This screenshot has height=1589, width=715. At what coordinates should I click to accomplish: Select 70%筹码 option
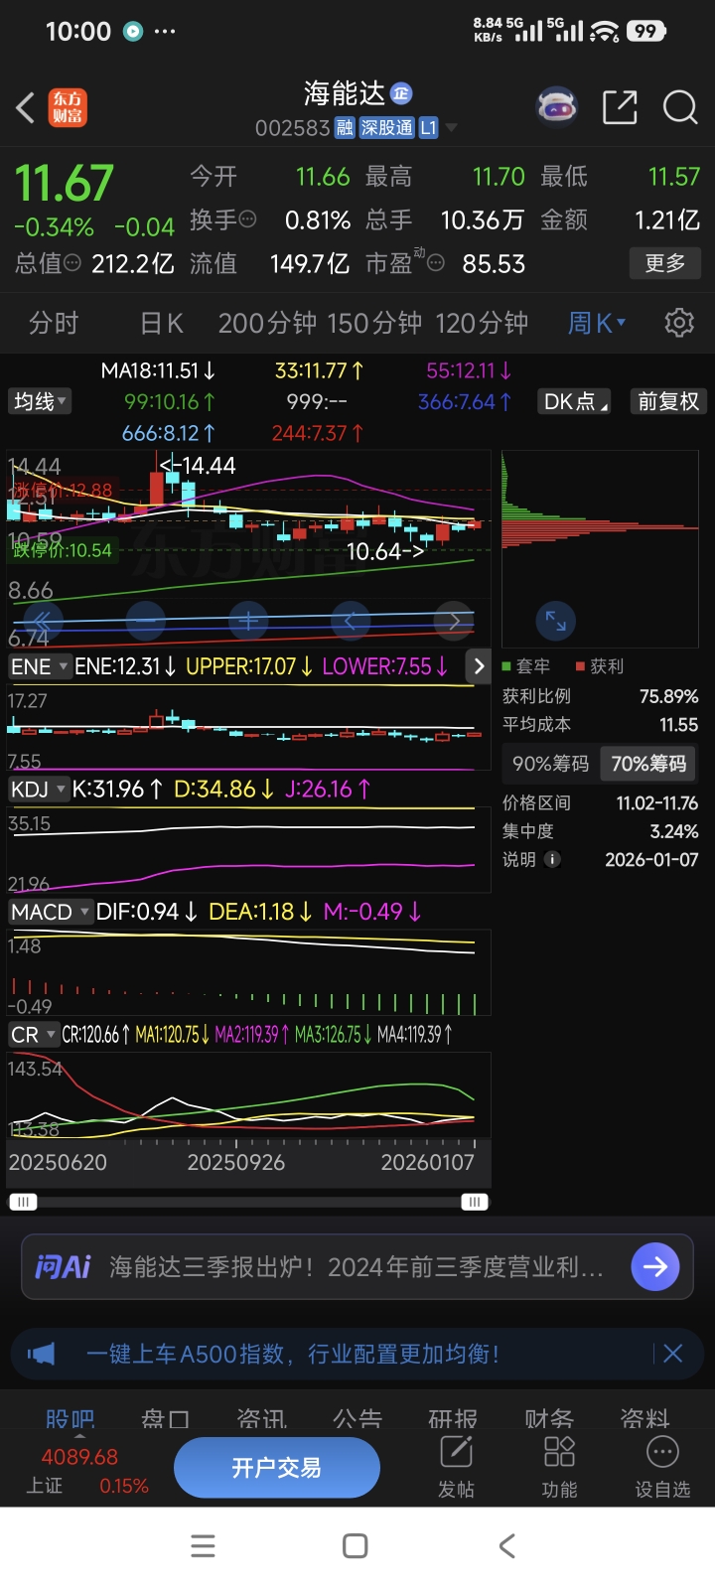pyautogui.click(x=648, y=764)
